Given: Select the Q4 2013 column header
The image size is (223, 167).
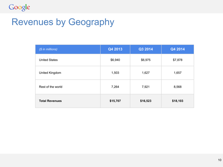Looking at the screenshot, I should click(115, 49).
